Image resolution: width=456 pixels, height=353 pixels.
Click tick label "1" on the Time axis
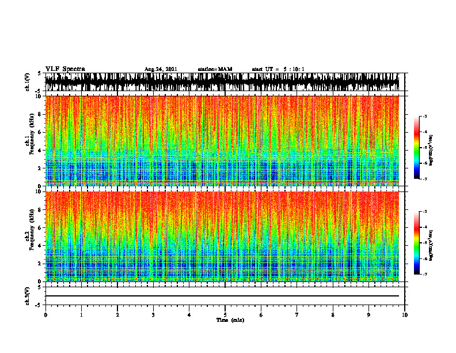81,315
